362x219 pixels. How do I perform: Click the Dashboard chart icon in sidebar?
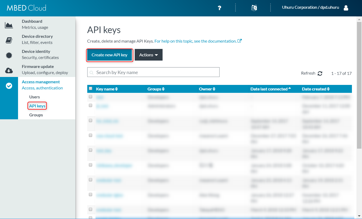(x=9, y=25)
